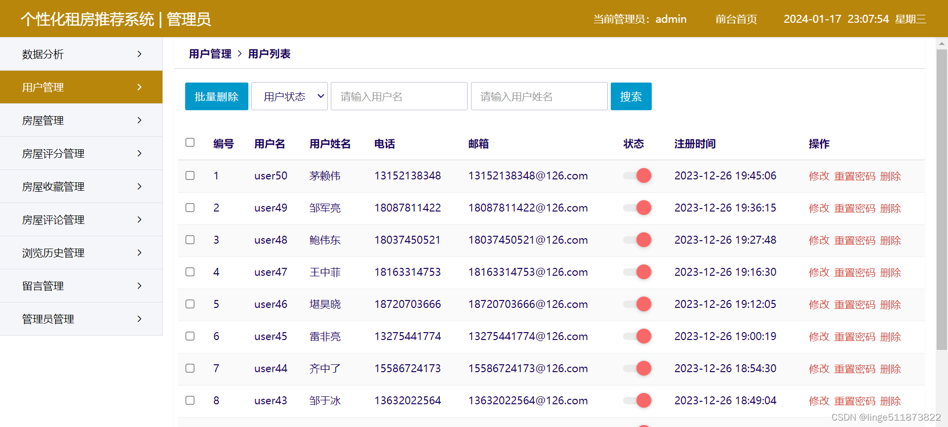Tick the checkbox for user47 row
This screenshot has height=427, width=948.
tap(190, 272)
